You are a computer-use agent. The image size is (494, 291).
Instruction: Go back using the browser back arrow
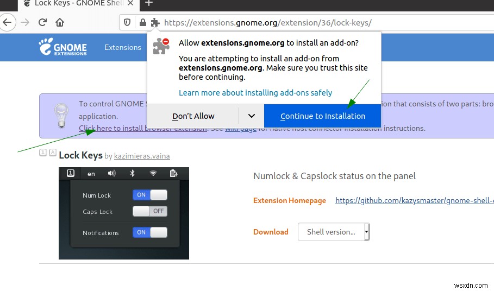(x=7, y=22)
